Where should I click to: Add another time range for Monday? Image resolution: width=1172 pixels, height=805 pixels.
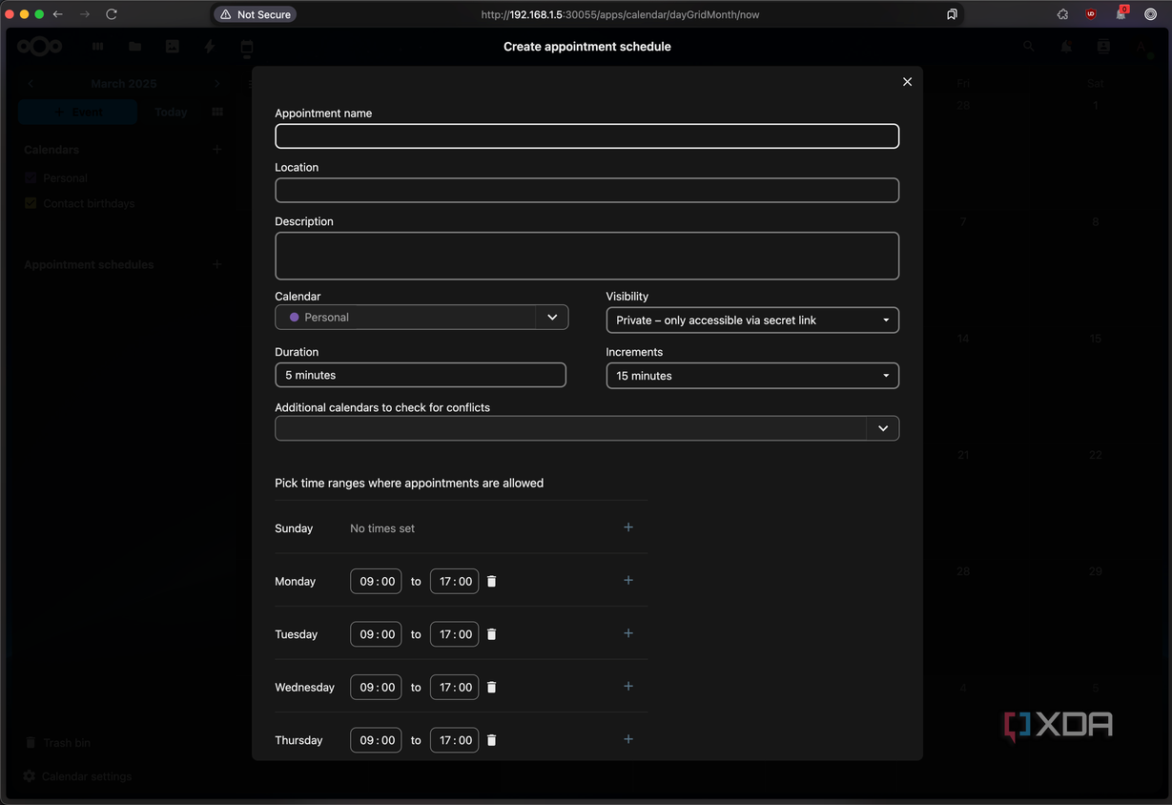click(628, 580)
